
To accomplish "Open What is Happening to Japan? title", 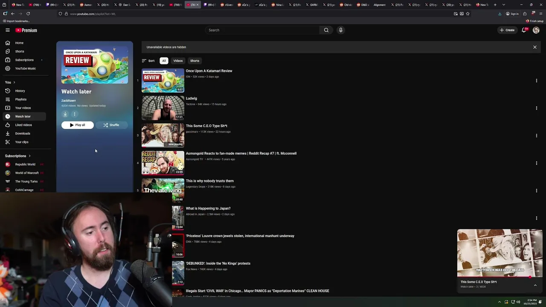I will click(x=208, y=209).
